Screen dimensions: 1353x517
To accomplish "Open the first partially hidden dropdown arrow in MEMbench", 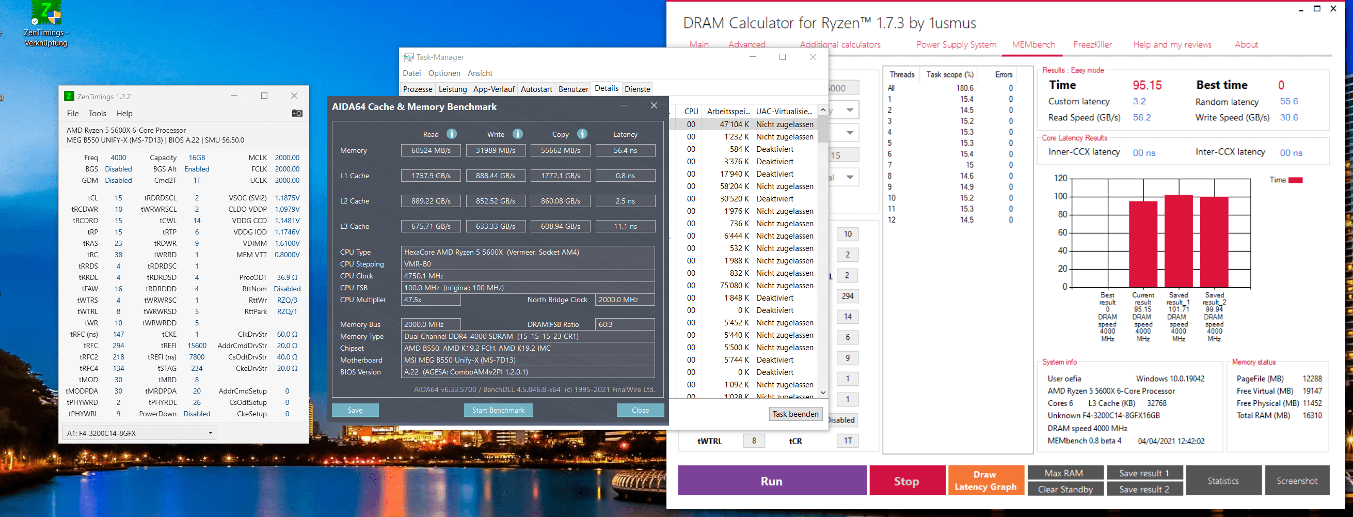I will pyautogui.click(x=849, y=111).
